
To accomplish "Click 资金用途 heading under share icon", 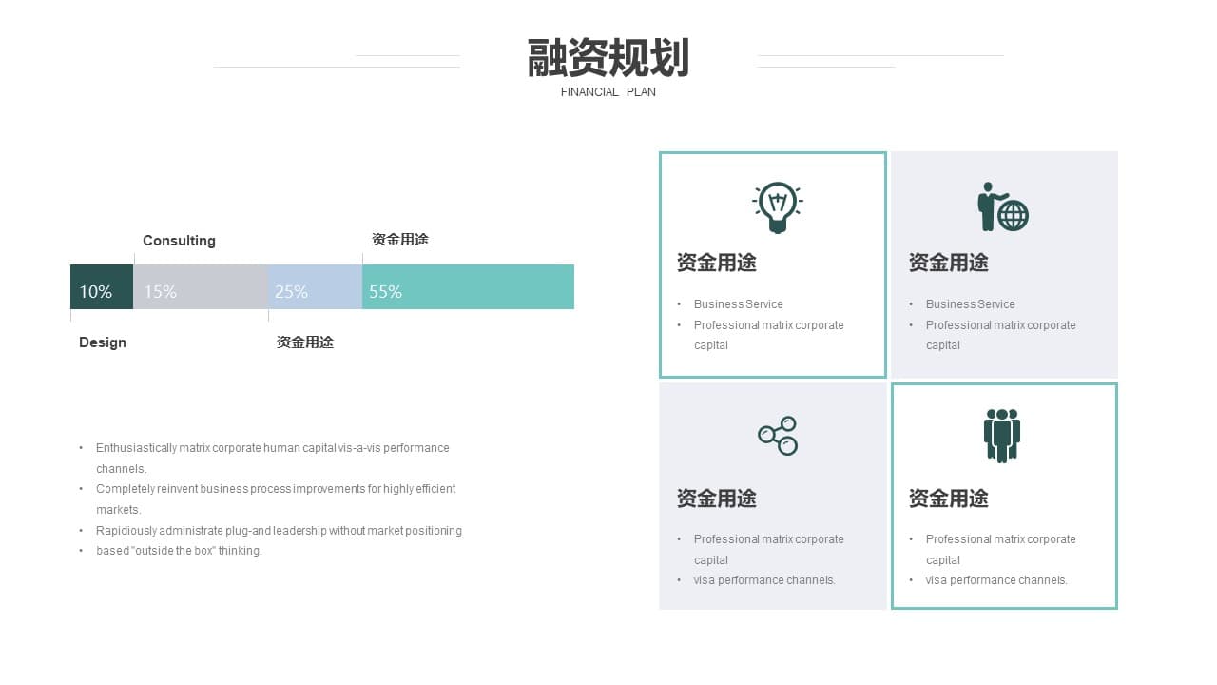I will (x=717, y=499).
